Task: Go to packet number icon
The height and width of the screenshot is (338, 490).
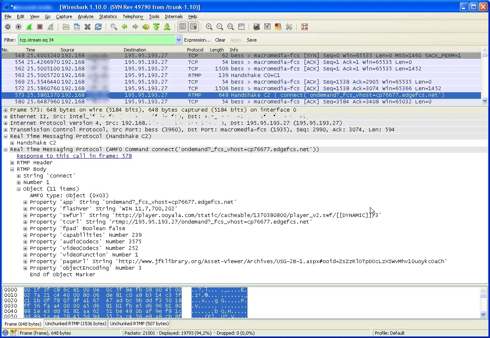Action: (146, 27)
